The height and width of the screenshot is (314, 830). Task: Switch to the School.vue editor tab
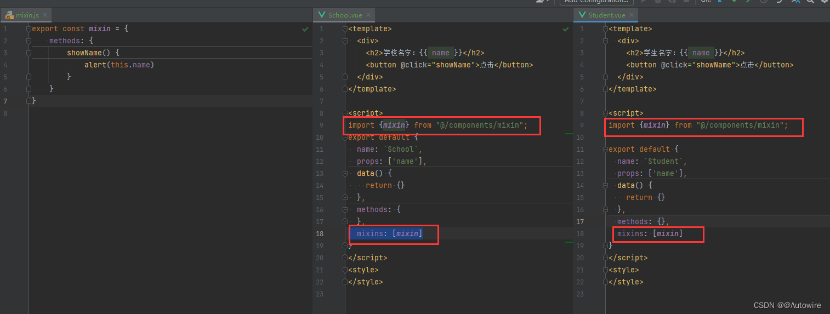tap(345, 15)
